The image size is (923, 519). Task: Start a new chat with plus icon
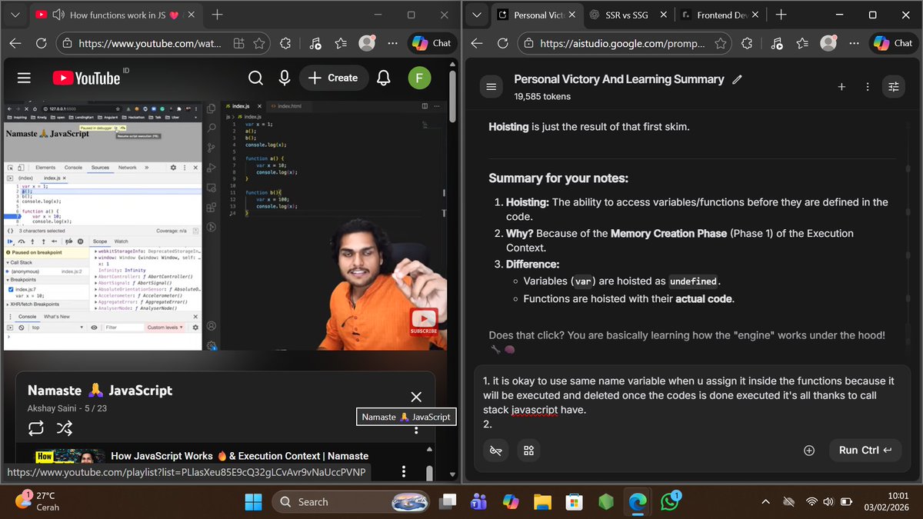point(841,87)
